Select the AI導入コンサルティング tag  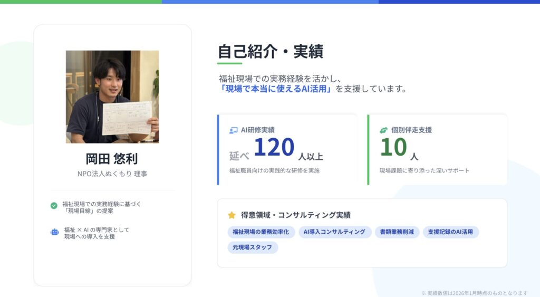334,232
